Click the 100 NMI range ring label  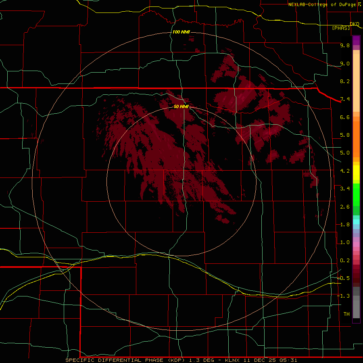pyautogui.click(x=181, y=32)
